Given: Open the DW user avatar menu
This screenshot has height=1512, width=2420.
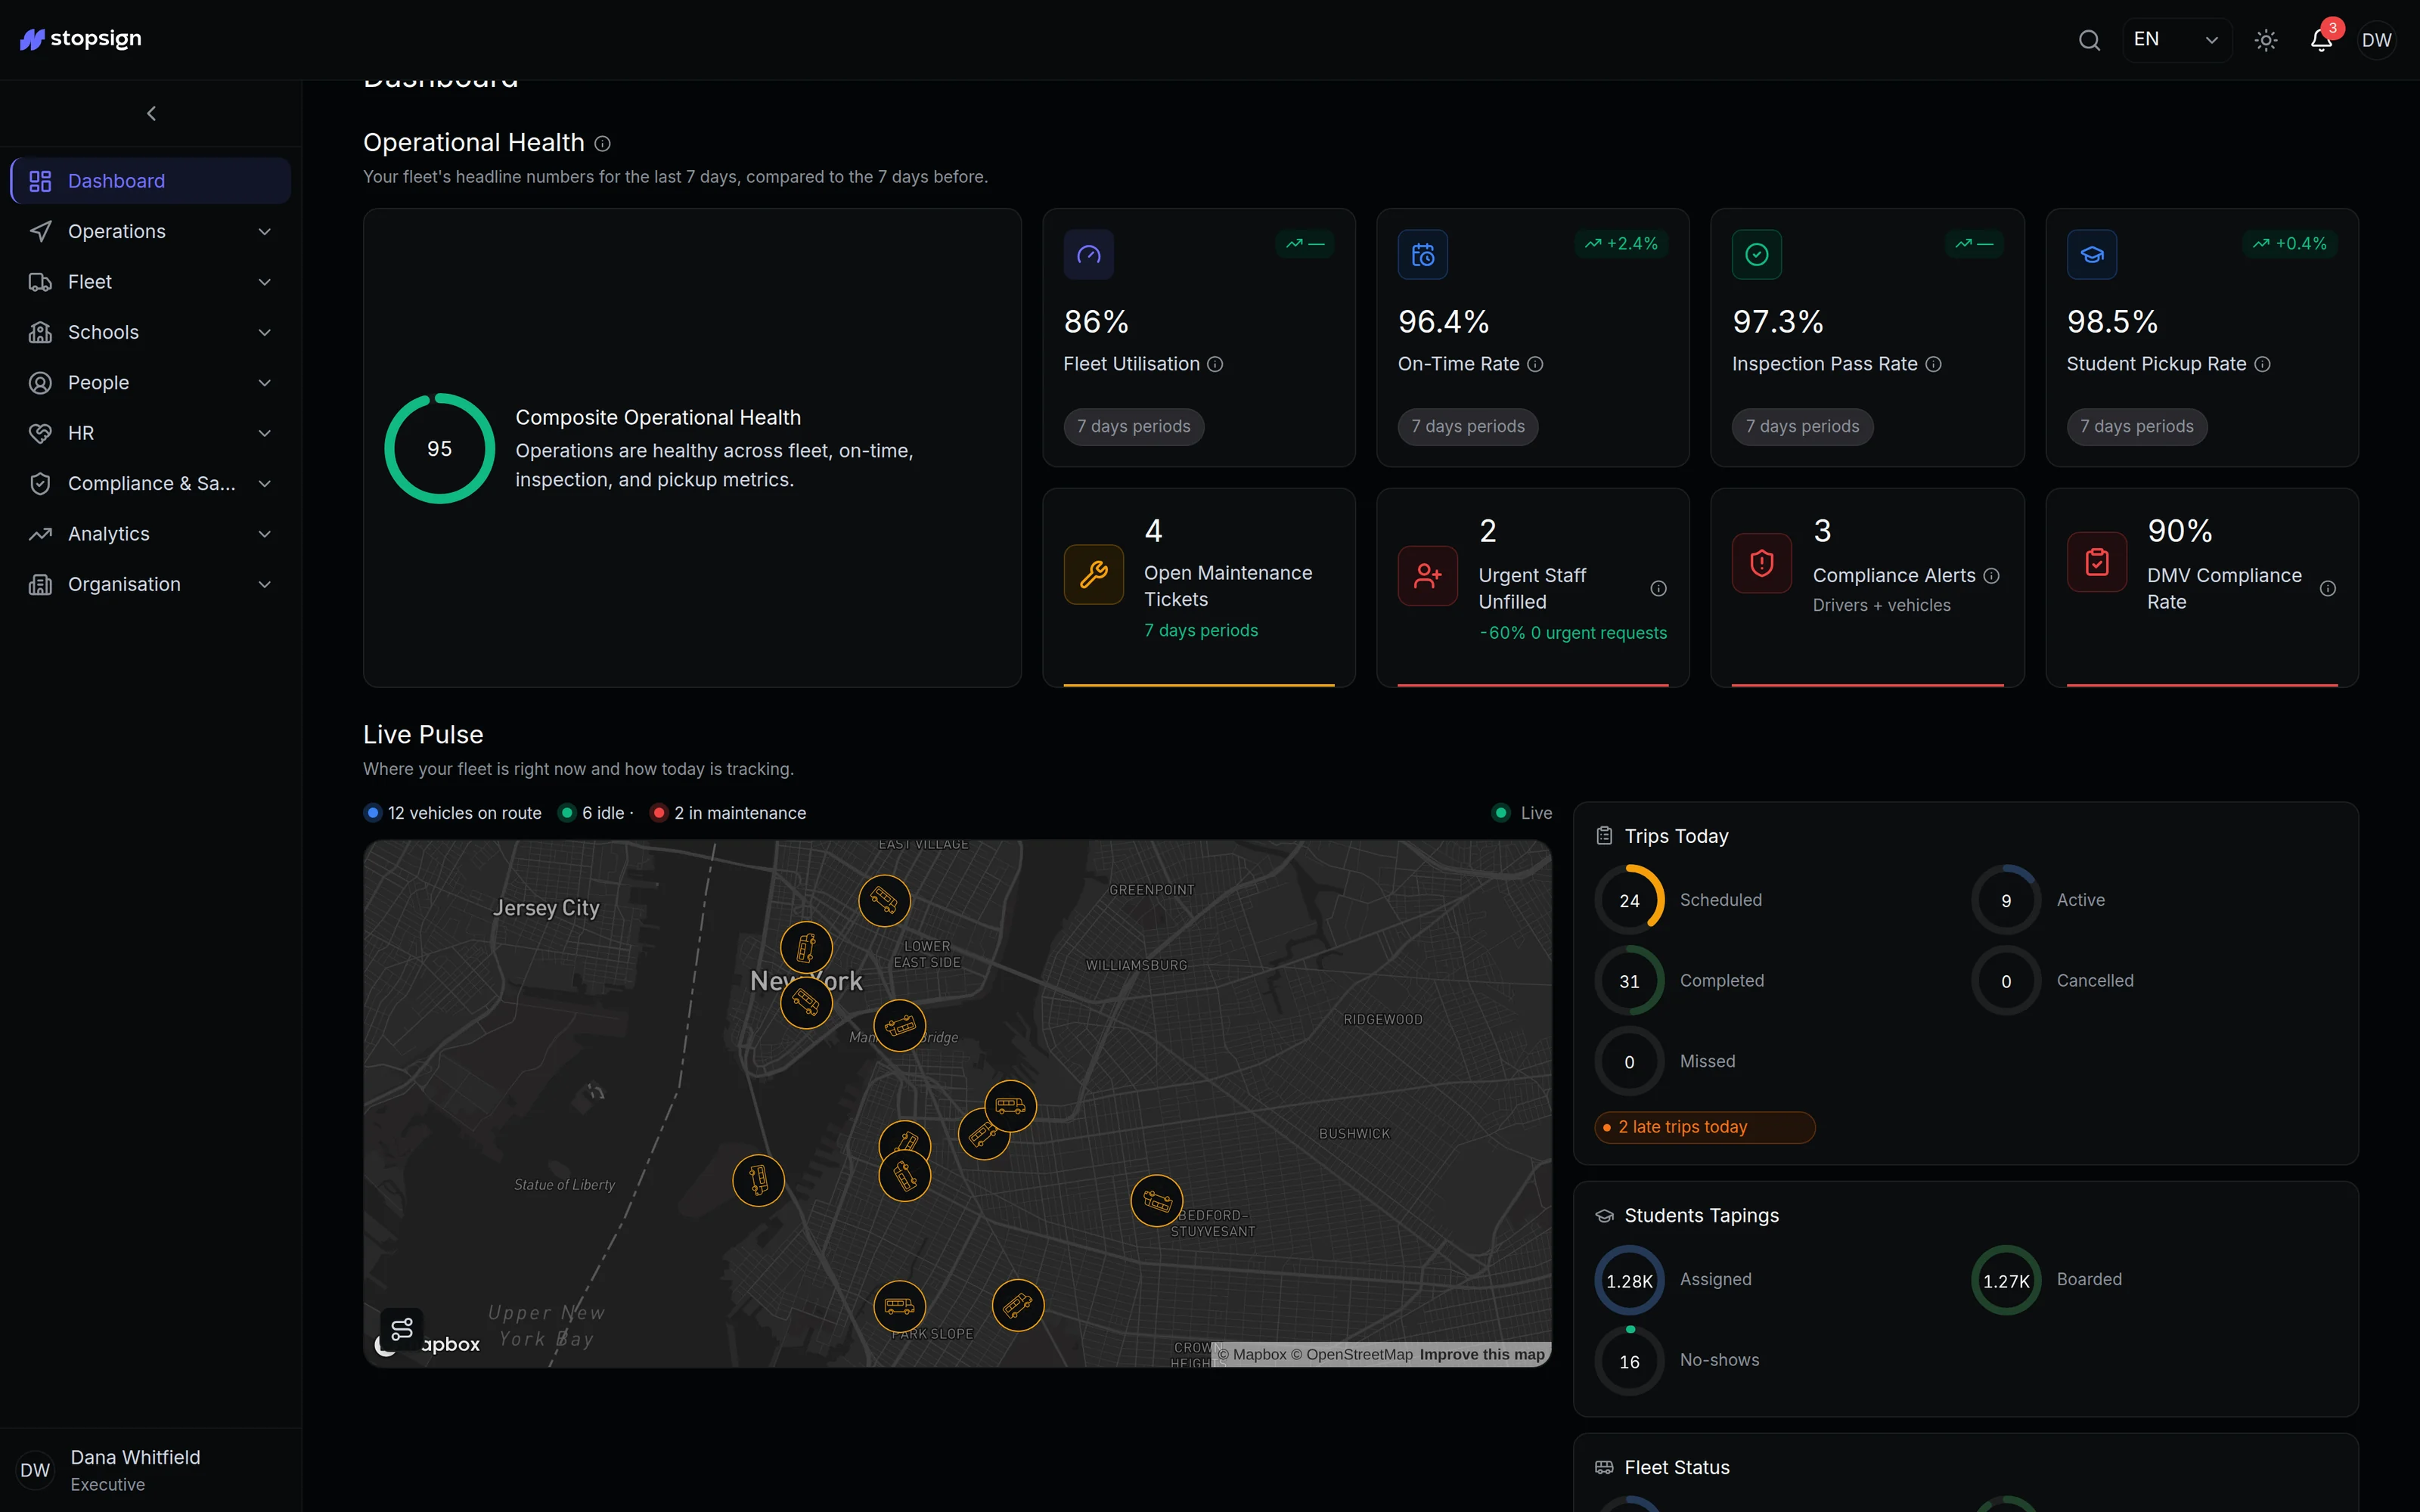Looking at the screenshot, I should click(x=2376, y=40).
